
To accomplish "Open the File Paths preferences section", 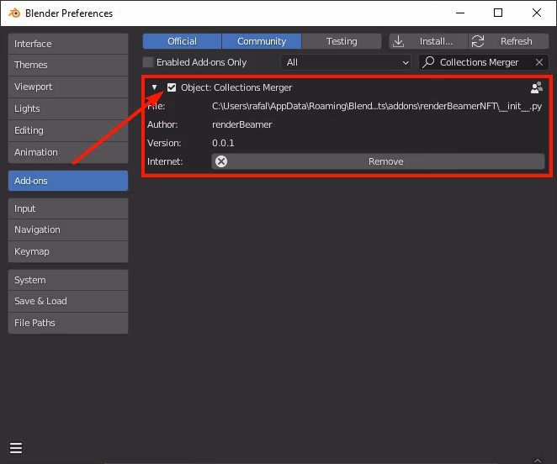I will [x=68, y=323].
